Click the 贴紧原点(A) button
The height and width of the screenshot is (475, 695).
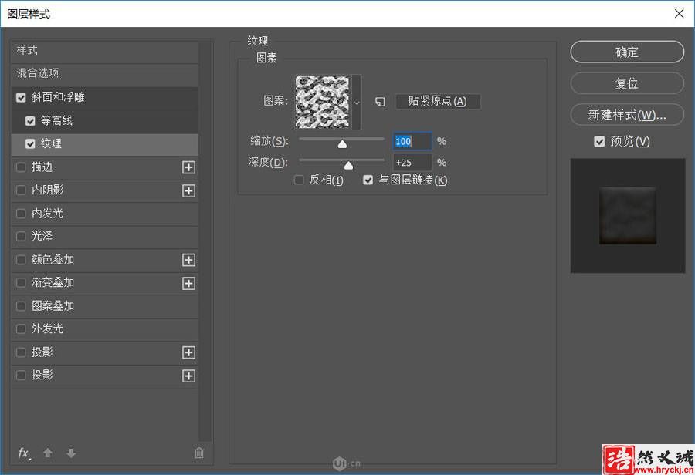[x=438, y=101]
